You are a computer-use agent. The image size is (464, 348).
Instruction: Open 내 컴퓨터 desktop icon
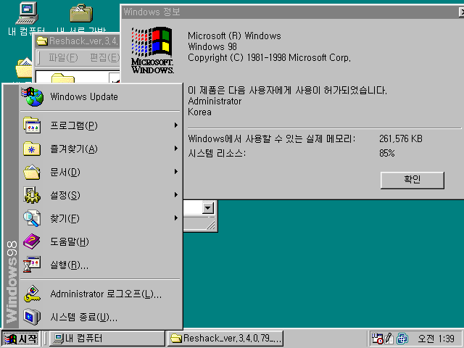[27, 18]
